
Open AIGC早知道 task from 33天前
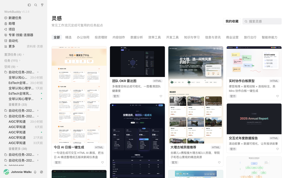25,143
